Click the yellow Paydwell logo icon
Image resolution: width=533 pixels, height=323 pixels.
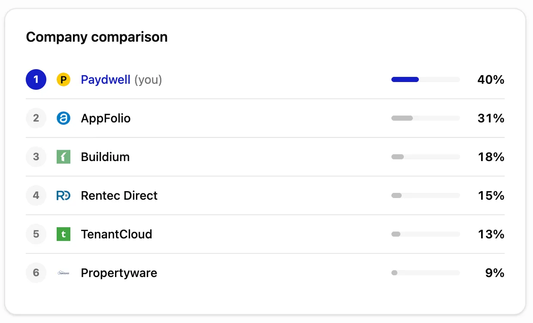click(x=64, y=79)
